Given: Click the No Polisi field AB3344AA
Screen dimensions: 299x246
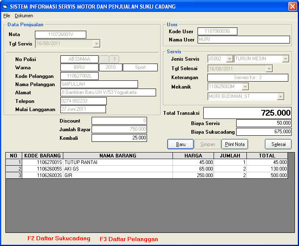Looking at the screenshot, I should [79, 59].
